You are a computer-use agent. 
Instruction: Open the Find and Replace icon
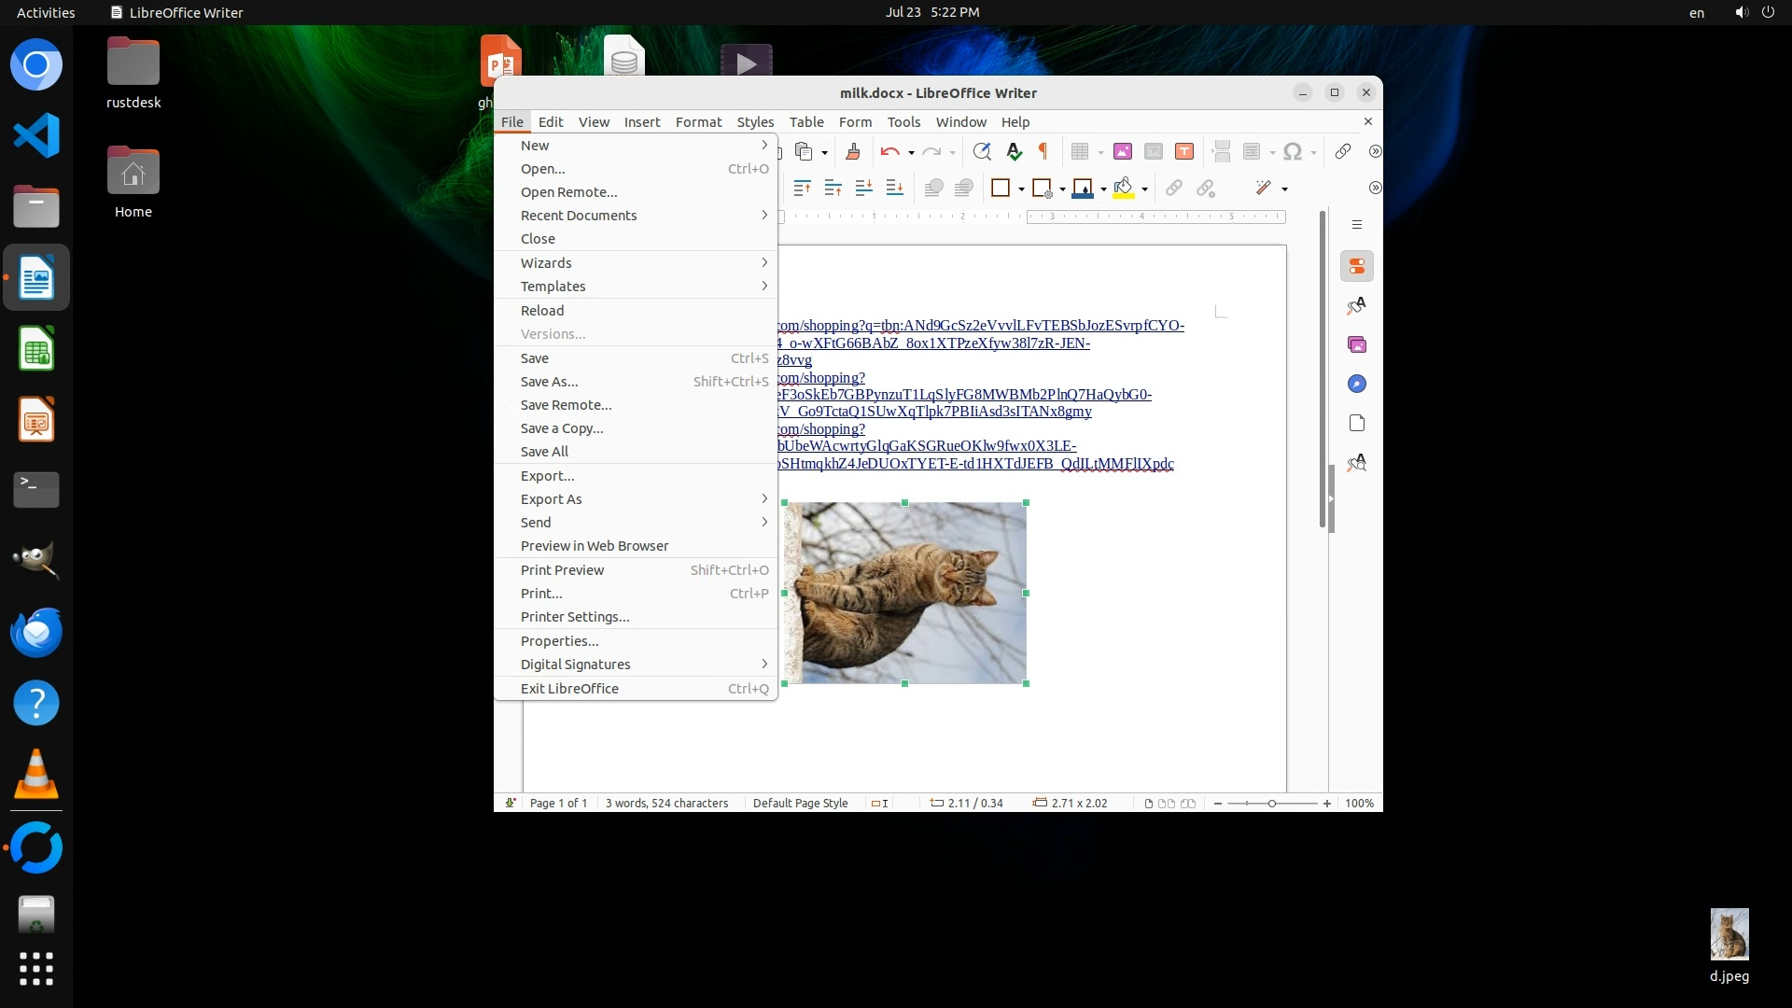981,151
